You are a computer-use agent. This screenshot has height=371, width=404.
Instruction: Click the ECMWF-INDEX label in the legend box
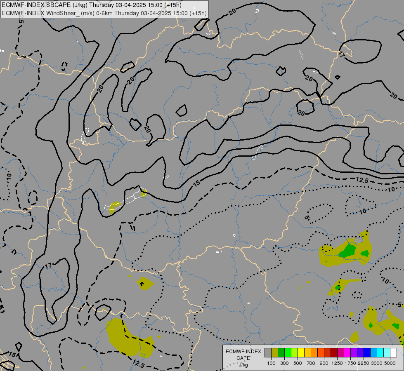[243, 352]
